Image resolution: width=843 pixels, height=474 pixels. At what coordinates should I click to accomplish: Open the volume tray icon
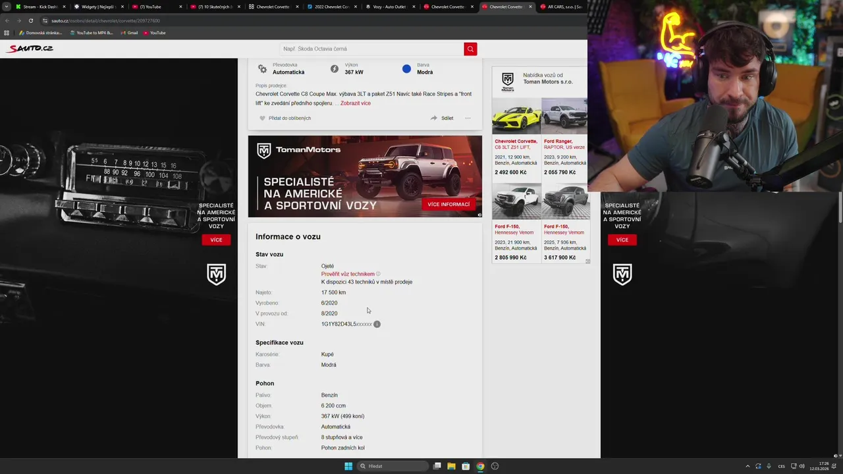point(802,466)
